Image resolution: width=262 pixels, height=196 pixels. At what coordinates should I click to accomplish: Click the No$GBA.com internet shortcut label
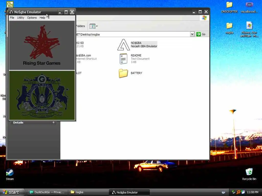coord(84,55)
